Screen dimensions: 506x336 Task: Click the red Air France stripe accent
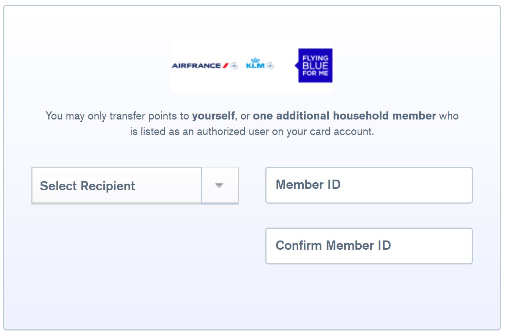click(226, 66)
